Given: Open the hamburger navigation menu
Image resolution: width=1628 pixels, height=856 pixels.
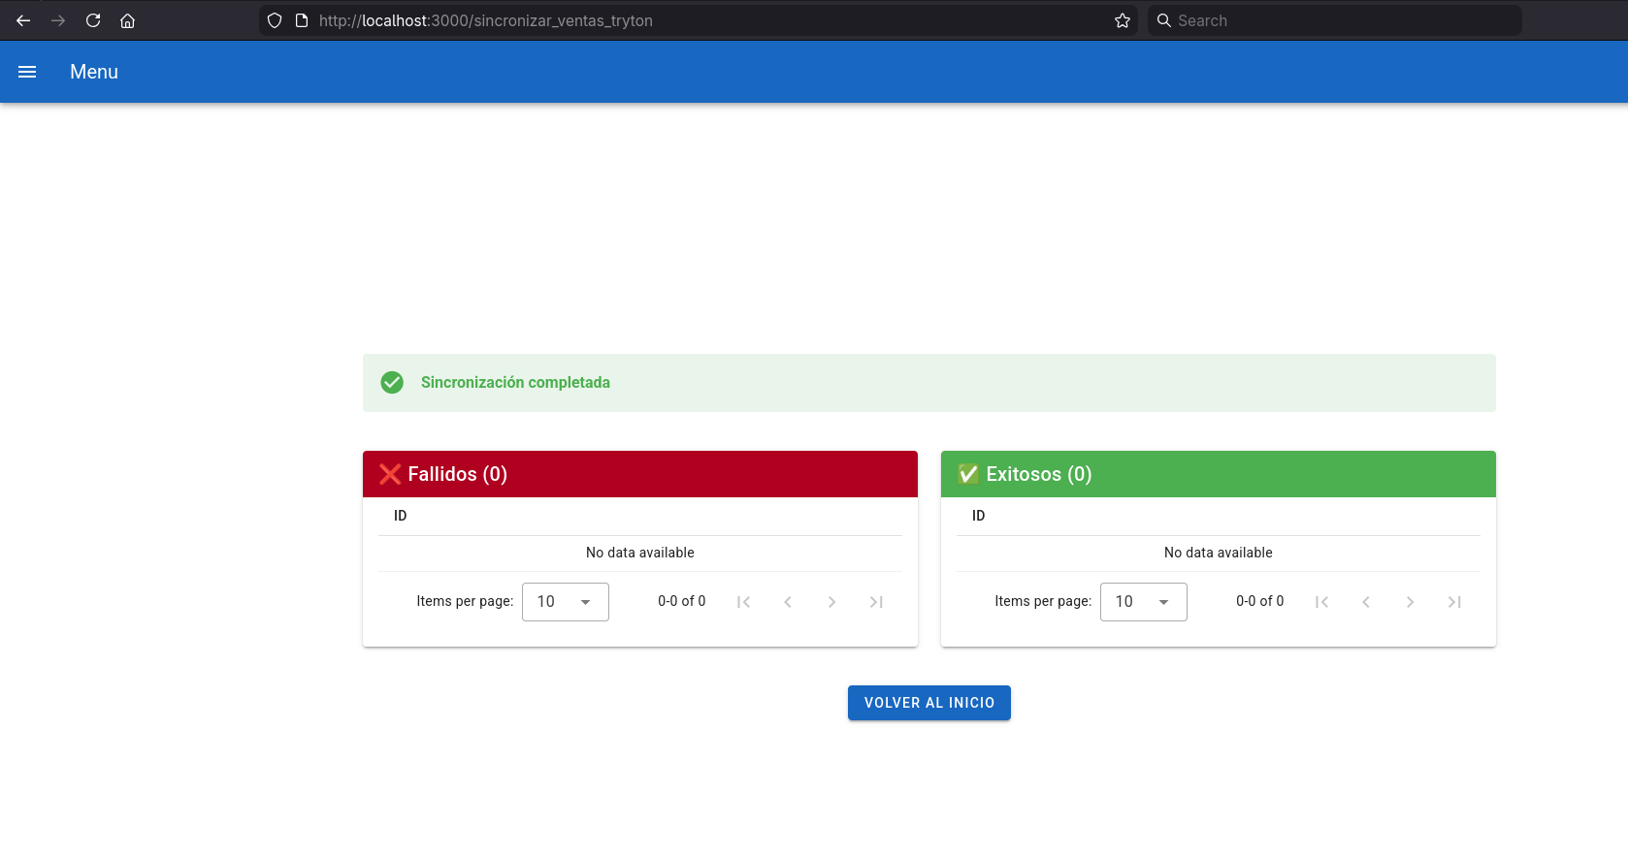Looking at the screenshot, I should pos(27,72).
